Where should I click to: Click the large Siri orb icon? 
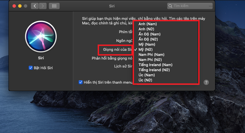[41, 37]
